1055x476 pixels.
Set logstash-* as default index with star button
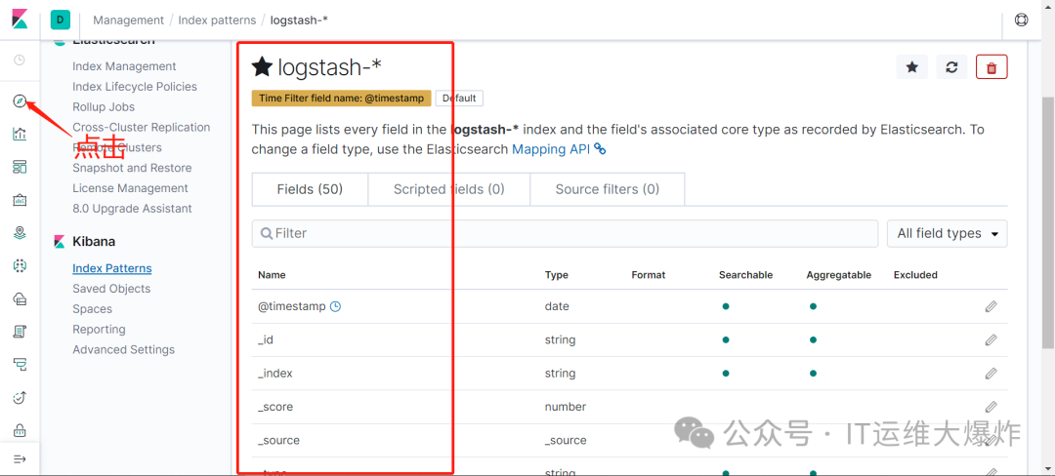(911, 67)
